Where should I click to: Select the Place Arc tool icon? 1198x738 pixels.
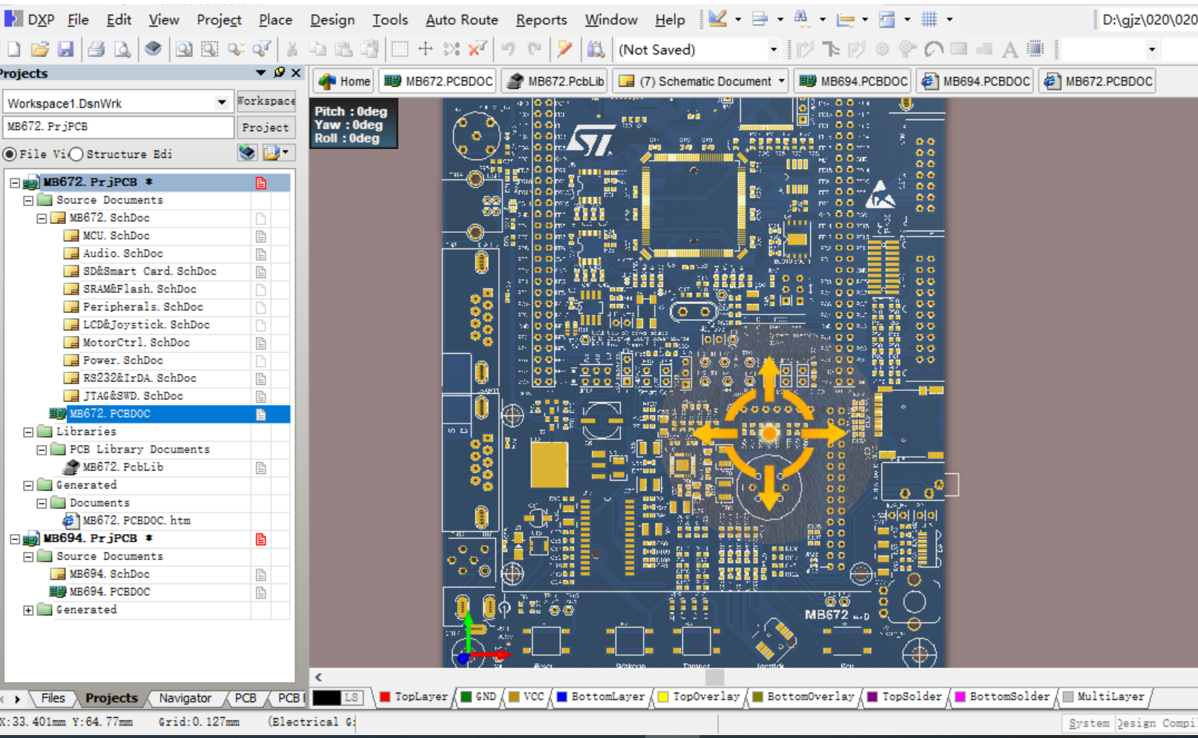(934, 50)
